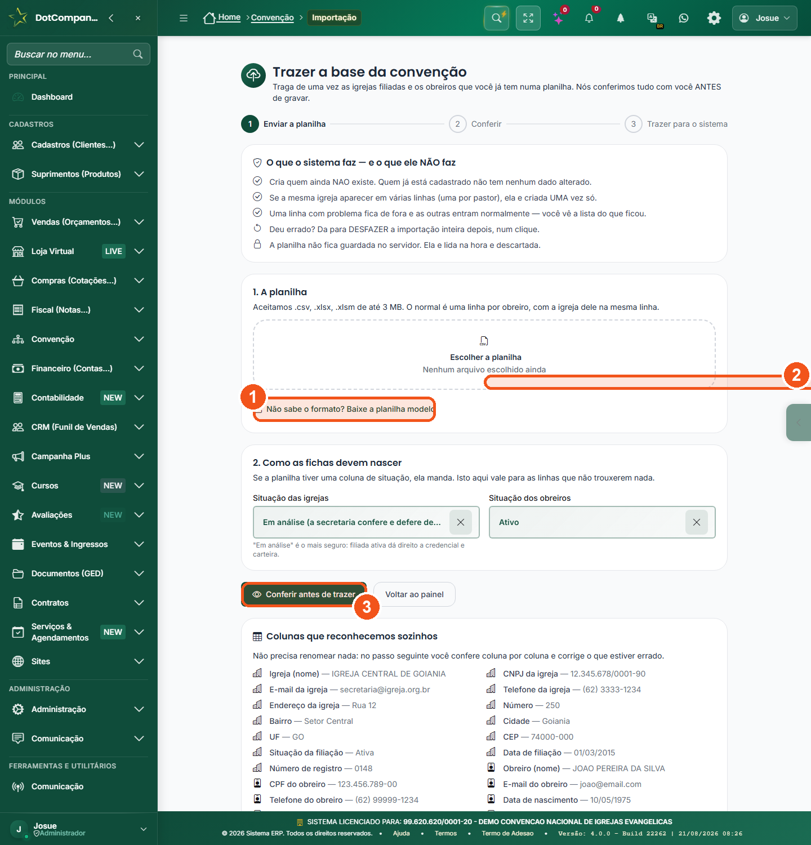Click the spreadsheet file upload icon
Image resolution: width=811 pixels, height=845 pixels.
[484, 341]
